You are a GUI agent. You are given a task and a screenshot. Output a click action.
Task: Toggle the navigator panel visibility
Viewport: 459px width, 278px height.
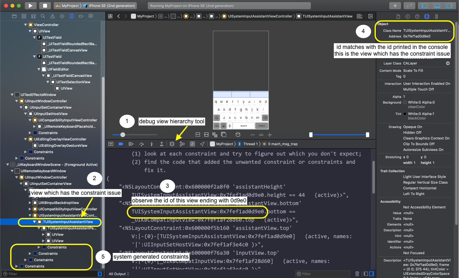tap(425, 5)
